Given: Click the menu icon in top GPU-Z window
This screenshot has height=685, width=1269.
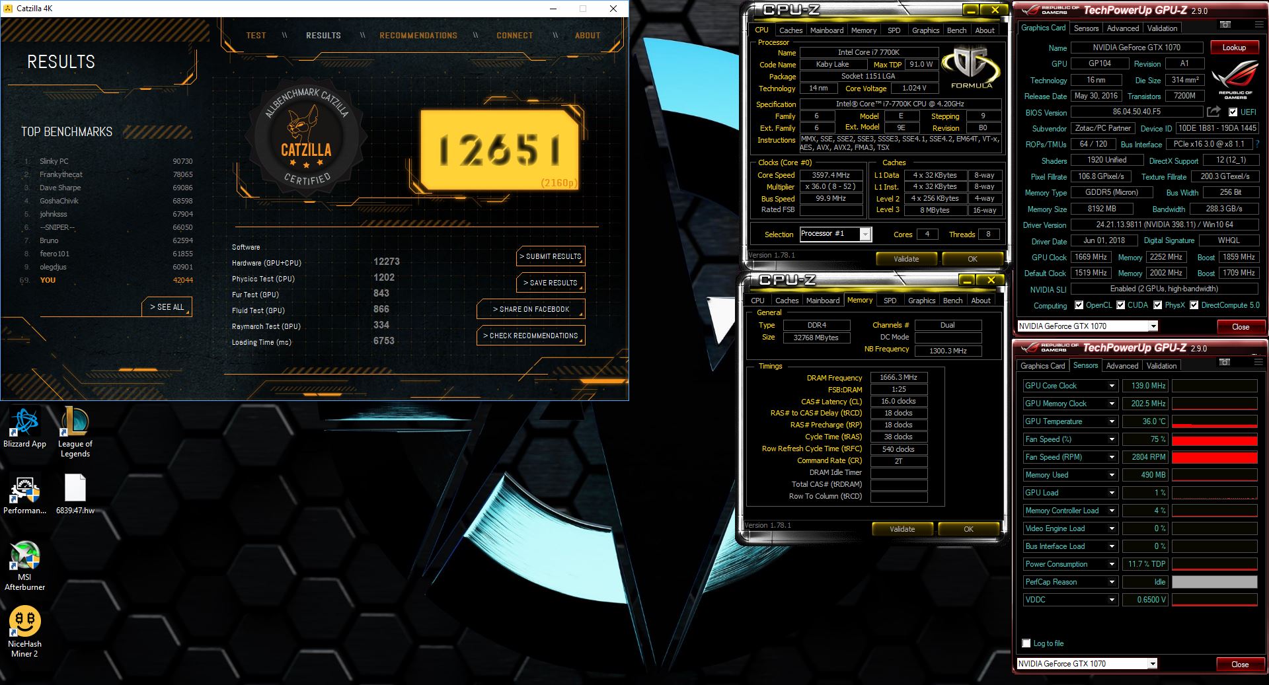Looking at the screenshot, I should pos(1258,24).
